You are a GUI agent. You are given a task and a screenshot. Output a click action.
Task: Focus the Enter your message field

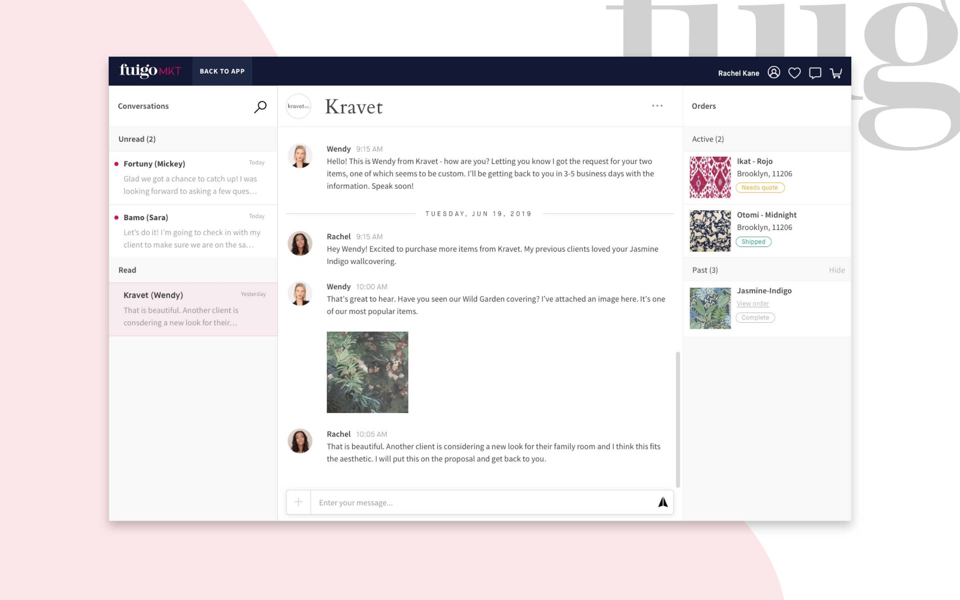point(482,502)
